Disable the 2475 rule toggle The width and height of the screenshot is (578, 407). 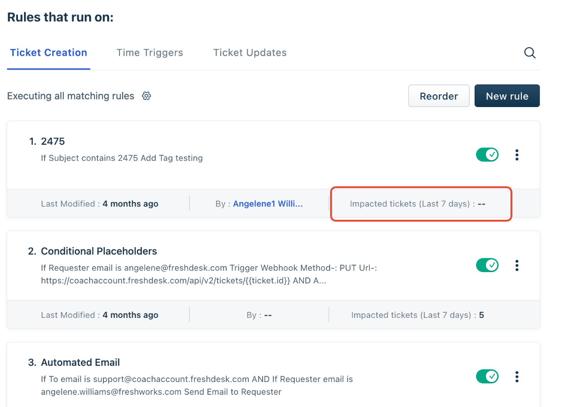[x=487, y=155]
